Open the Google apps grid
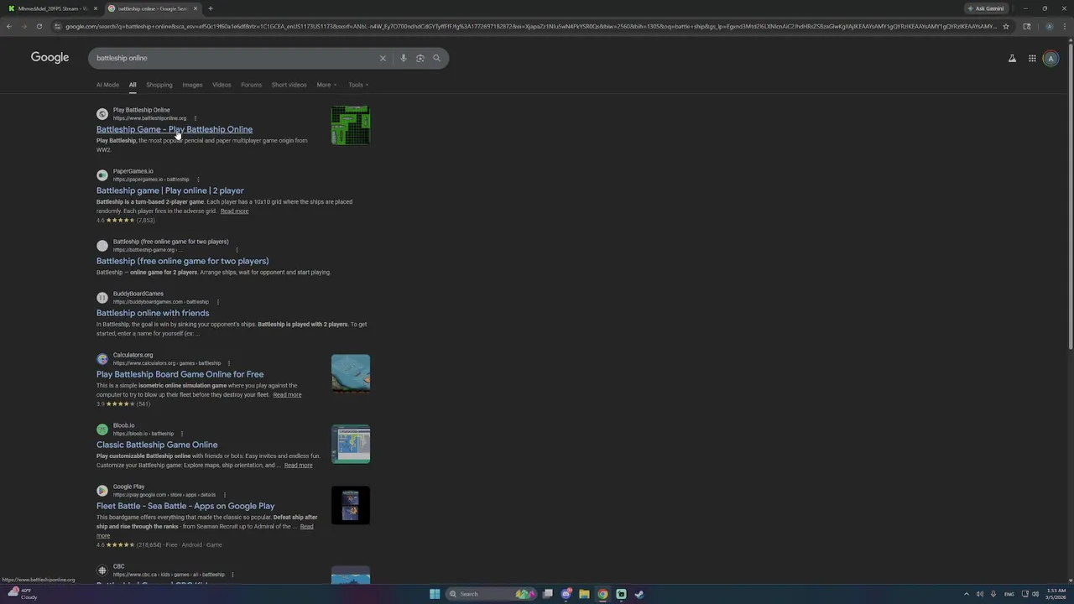This screenshot has height=604, width=1074. pos(1032,58)
